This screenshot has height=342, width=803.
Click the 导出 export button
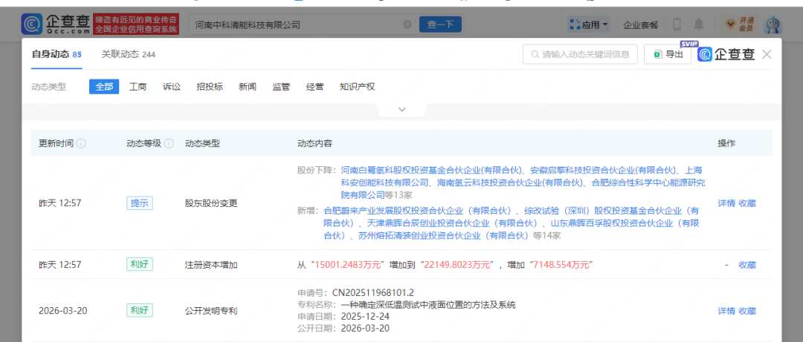pyautogui.click(x=667, y=55)
